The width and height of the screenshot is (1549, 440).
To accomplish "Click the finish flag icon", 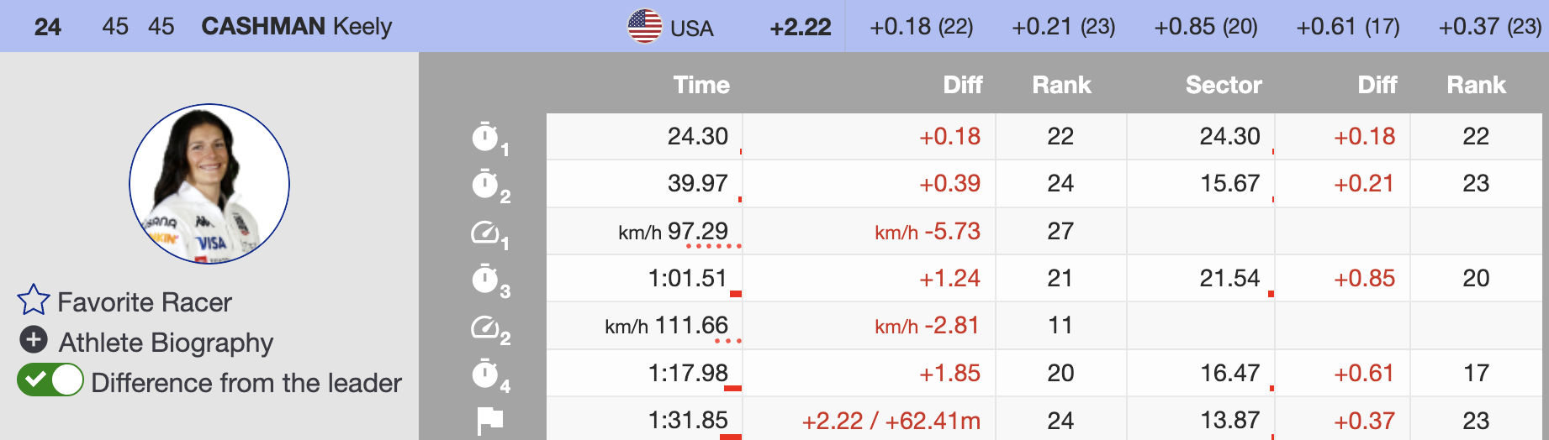I will (x=489, y=419).
